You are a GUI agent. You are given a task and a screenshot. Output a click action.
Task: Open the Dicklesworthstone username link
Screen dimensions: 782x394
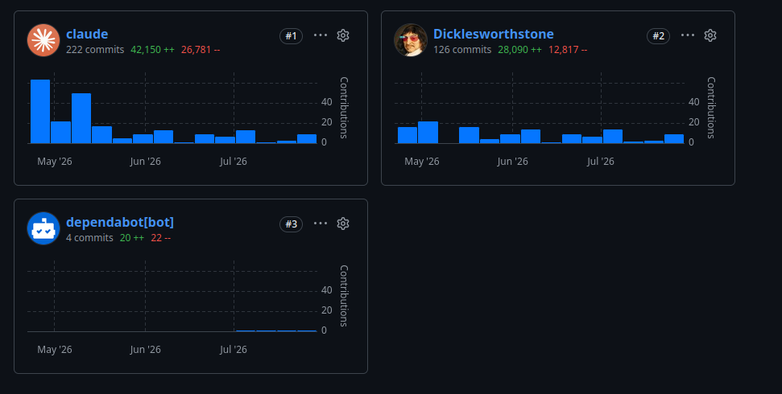coord(493,34)
